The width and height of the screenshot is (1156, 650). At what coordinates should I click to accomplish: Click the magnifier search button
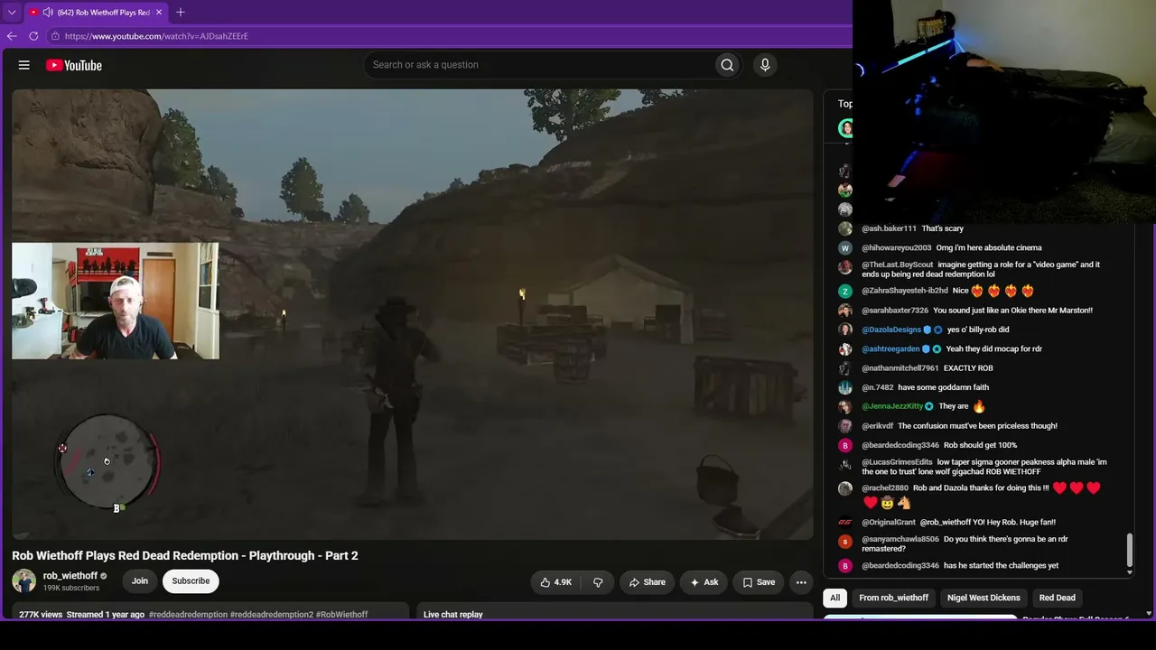[x=727, y=65]
